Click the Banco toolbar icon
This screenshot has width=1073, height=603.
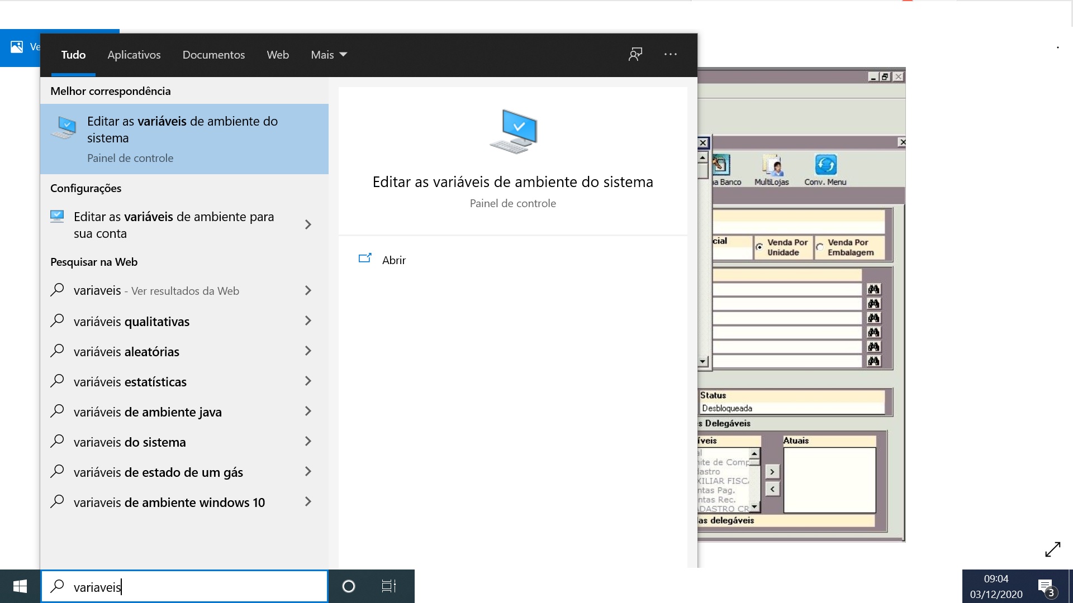(x=723, y=166)
